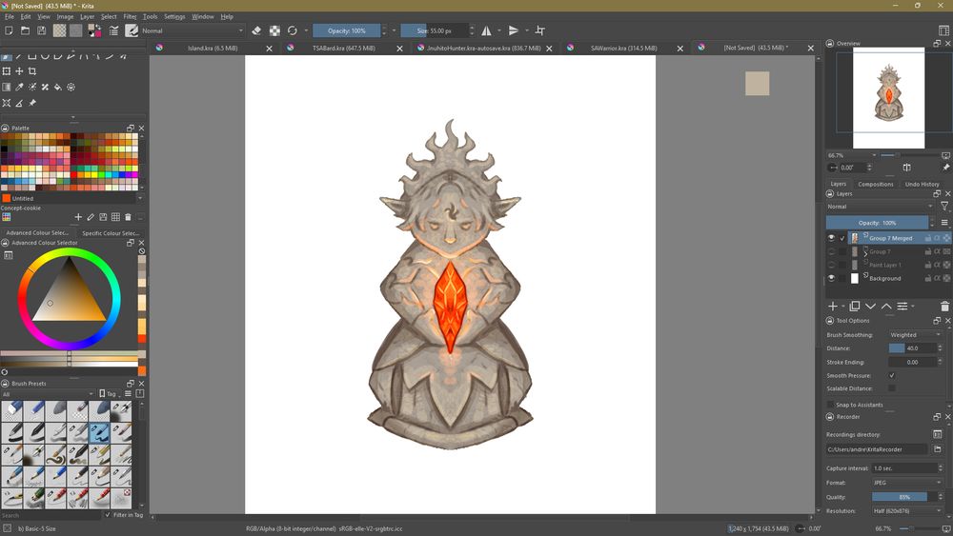
Task: Open the Settings menu
Action: [x=174, y=16]
